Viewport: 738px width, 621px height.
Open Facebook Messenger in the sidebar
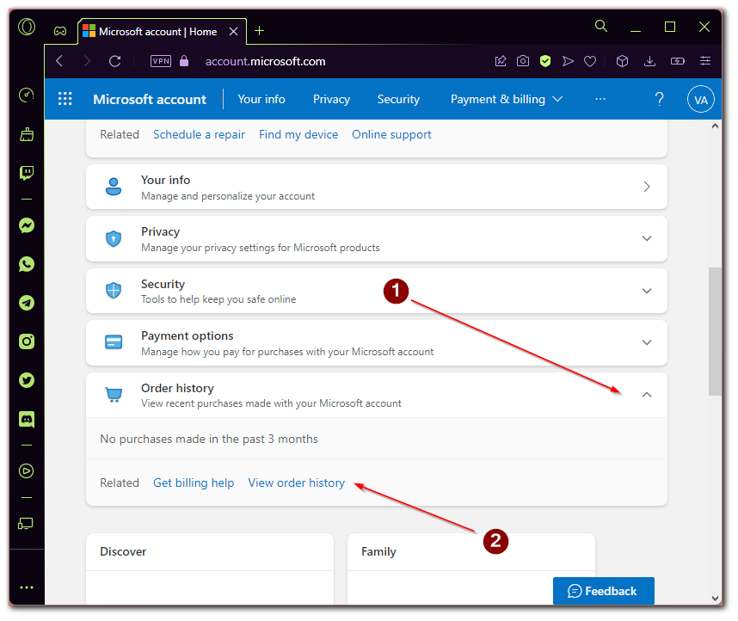point(27,225)
